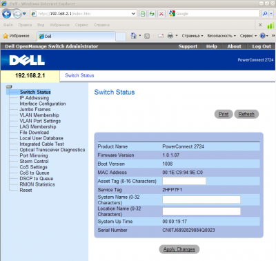Click the Home page icon
Image resolution: width=276 pixels, height=261 pixels.
(x=133, y=36)
